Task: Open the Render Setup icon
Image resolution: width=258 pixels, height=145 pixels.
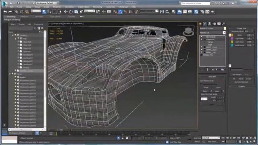Action: [202, 12]
